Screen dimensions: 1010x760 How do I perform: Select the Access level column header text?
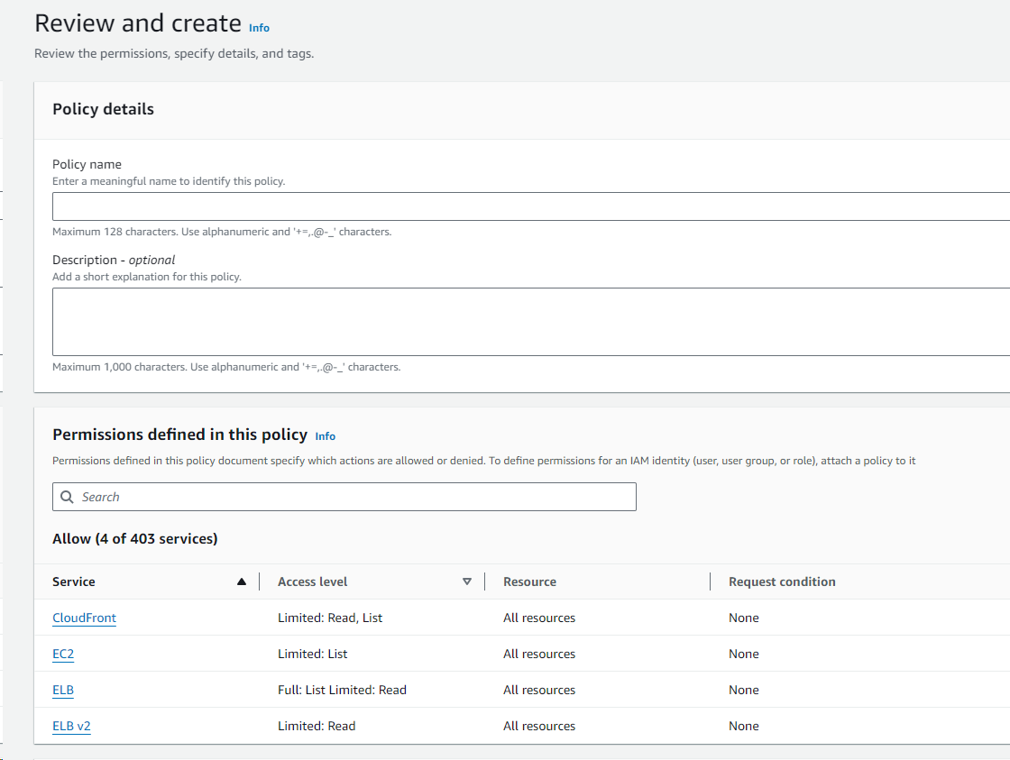(x=312, y=581)
